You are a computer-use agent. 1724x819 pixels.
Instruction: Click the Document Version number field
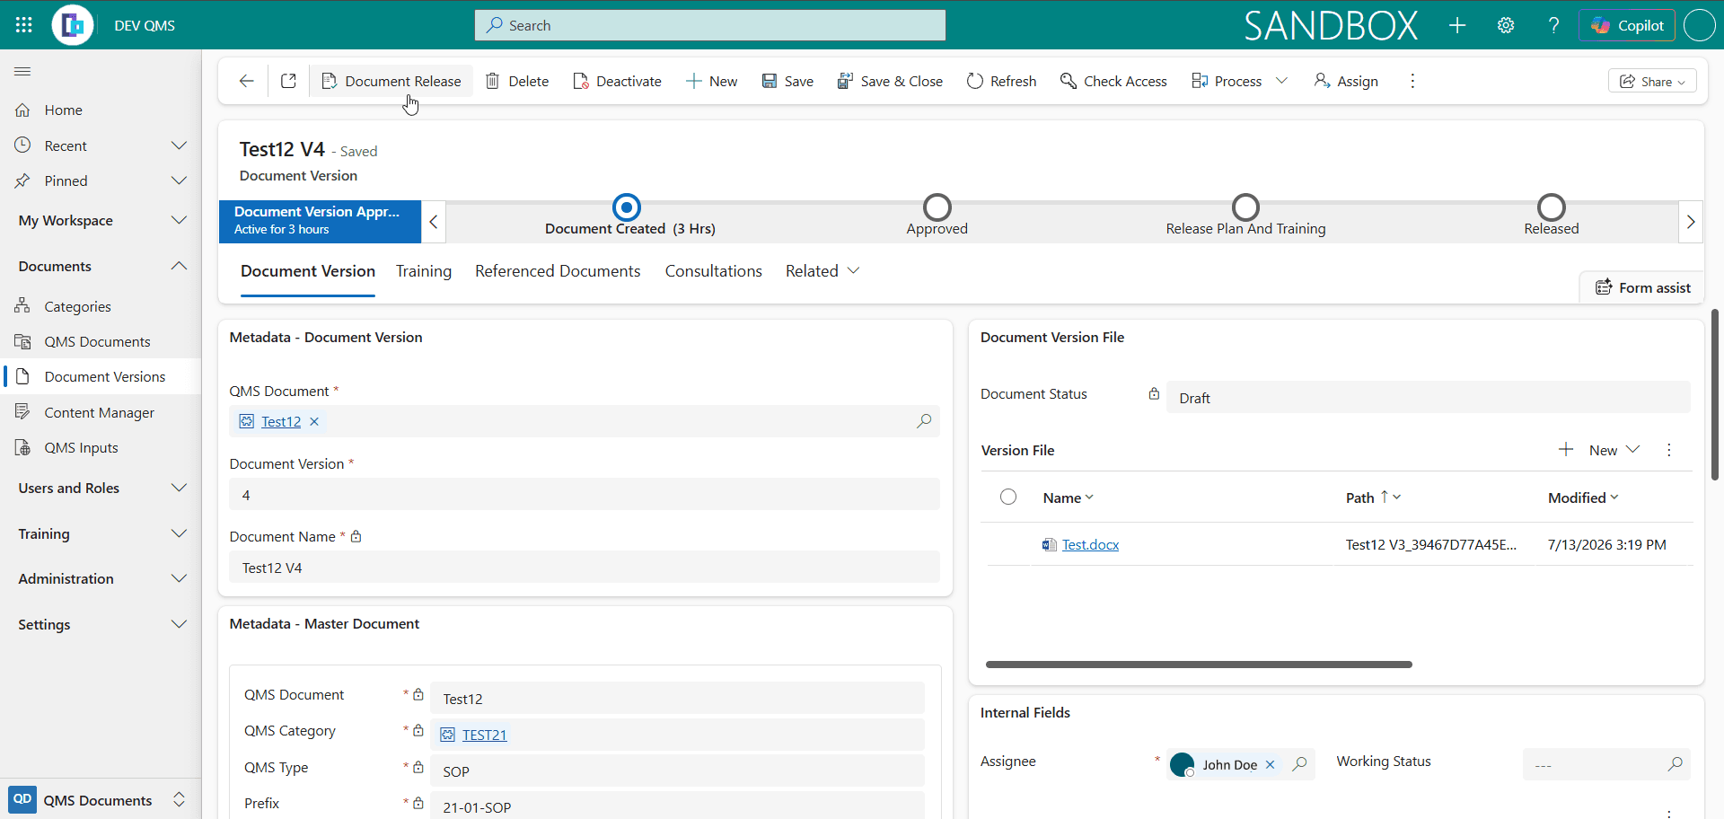pos(585,495)
